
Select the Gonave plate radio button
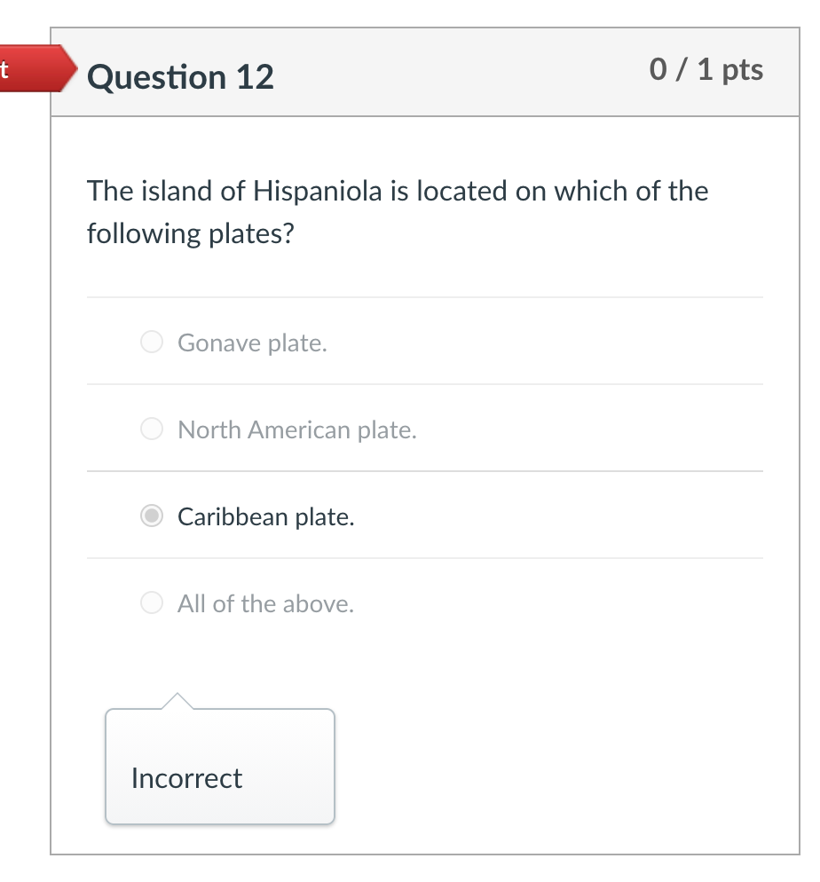pyautogui.click(x=151, y=341)
